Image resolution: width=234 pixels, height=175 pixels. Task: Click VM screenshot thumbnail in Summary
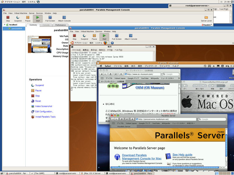tap(39, 44)
